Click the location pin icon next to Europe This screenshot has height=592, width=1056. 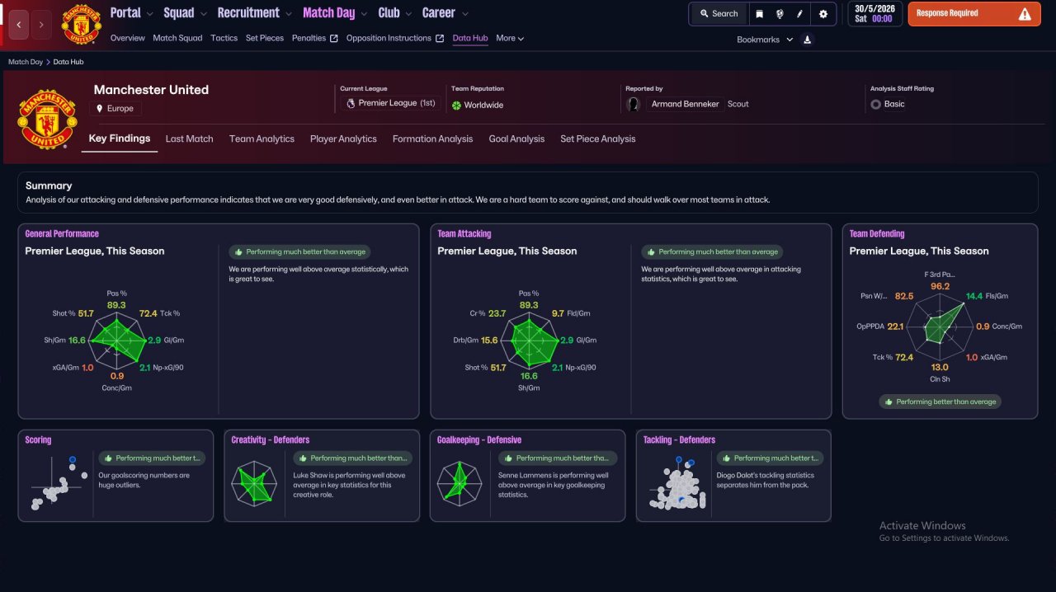tap(100, 108)
